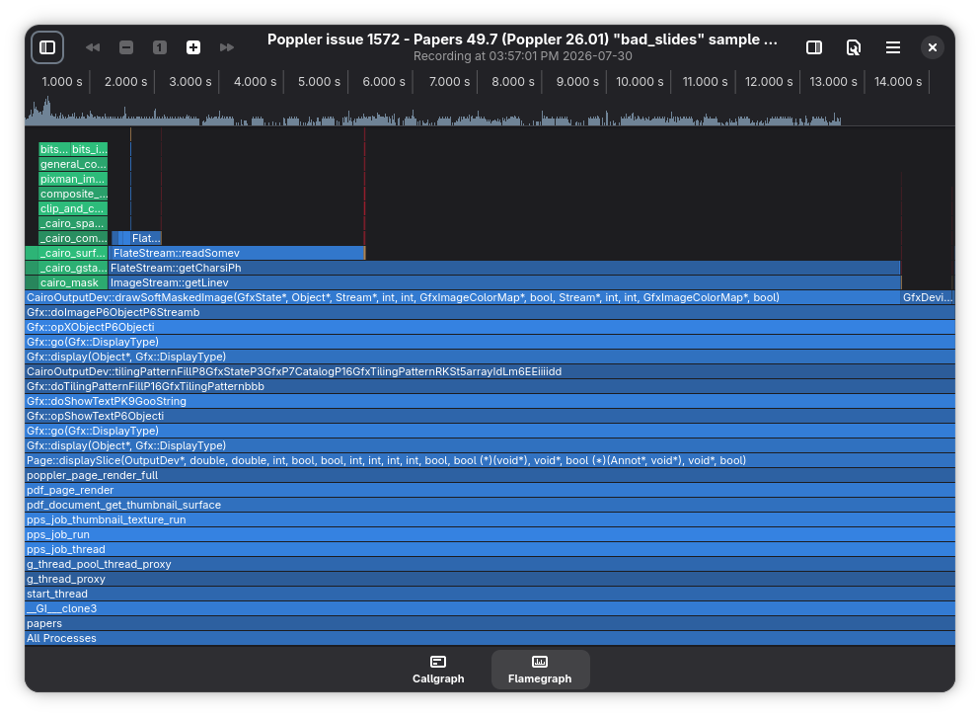Viewport: 980px width, 717px height.
Task: Select the Flamegraph tab
Action: (x=540, y=670)
